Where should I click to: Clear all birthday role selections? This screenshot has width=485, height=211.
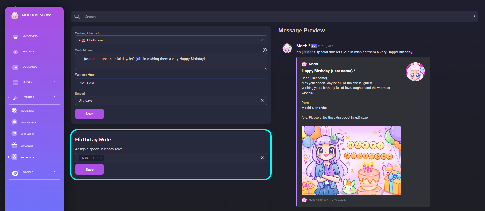pos(262,158)
